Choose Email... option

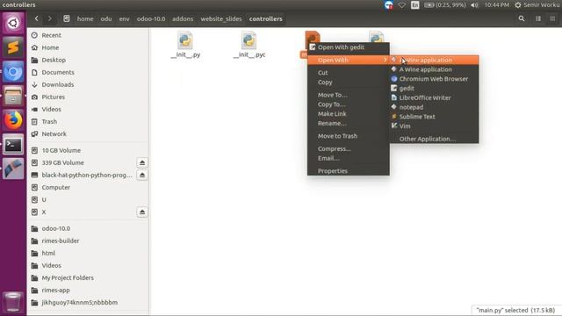(349, 158)
